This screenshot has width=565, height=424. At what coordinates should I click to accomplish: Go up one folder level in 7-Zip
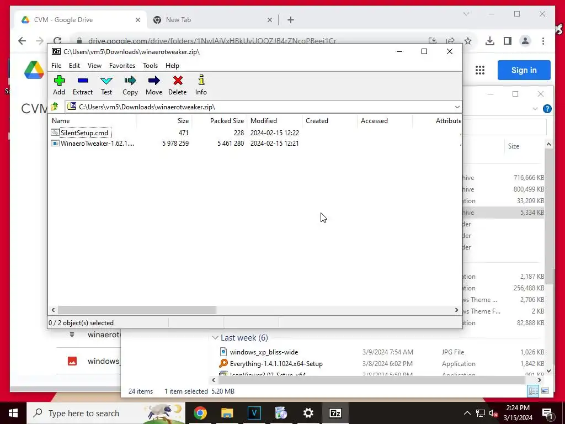tap(55, 107)
